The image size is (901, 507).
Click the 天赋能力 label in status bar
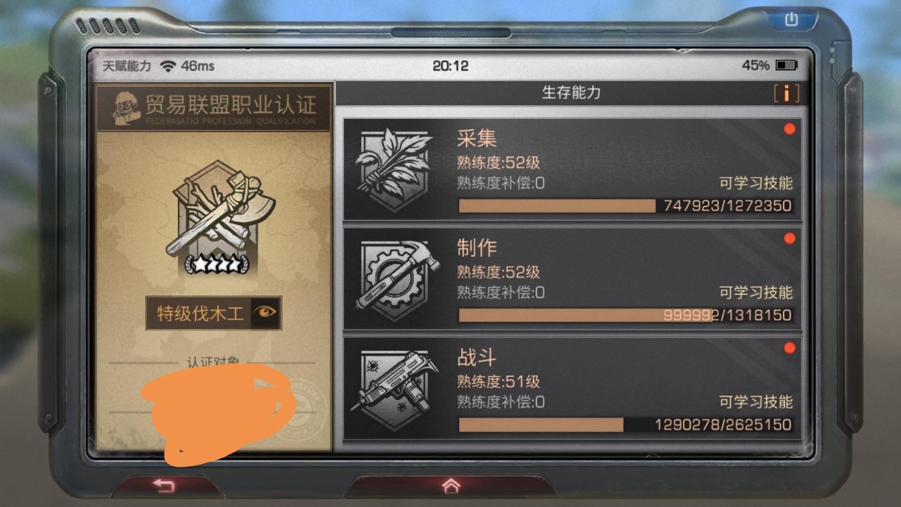(x=127, y=66)
